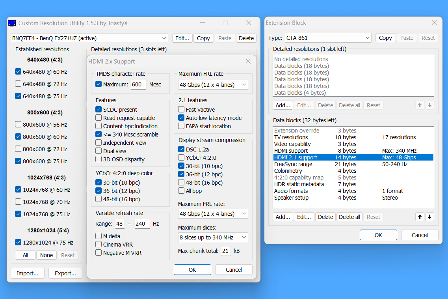Click the Export... button

65,273
